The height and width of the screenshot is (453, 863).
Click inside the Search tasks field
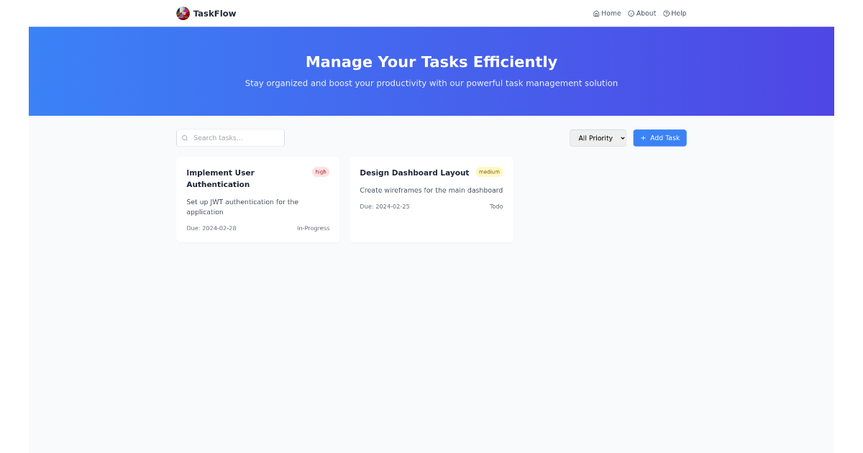(230, 137)
